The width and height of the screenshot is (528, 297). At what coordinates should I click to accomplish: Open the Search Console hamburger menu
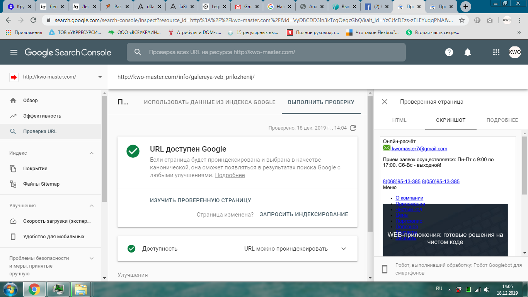point(14,52)
